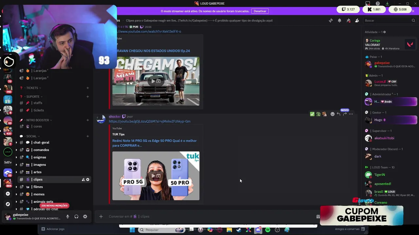Click the search magnifier in Buscar field
Image resolution: width=419 pixels, height=235 pixels.
[x=413, y=20]
